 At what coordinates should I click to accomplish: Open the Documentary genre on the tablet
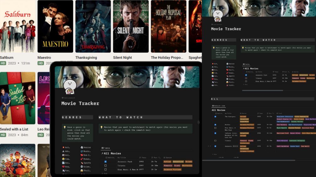point(66,163)
